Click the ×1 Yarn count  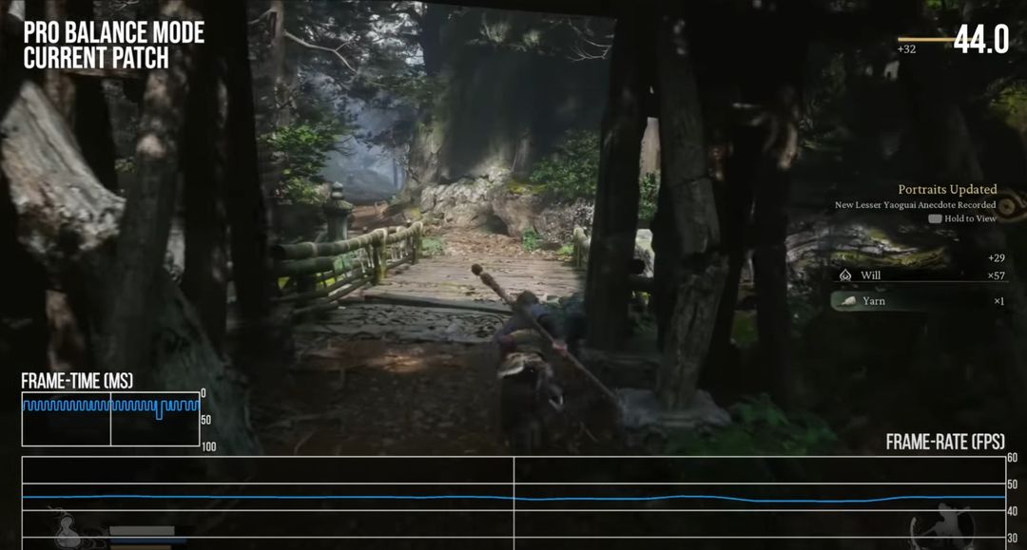[x=998, y=301]
